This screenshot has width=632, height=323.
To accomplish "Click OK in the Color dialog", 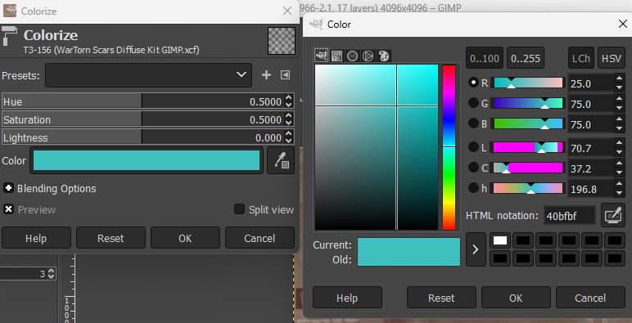I will (516, 298).
